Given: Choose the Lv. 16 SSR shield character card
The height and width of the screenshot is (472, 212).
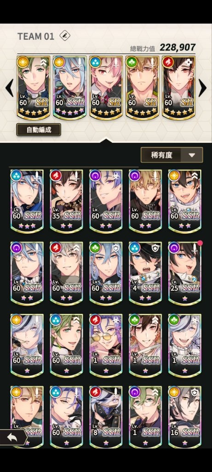Looking at the screenshot, I should pos(185,417).
